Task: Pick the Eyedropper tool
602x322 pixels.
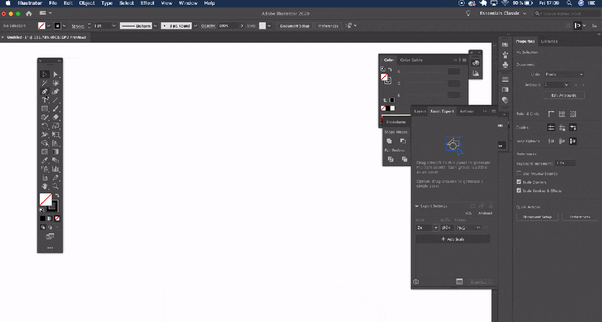Action: [x=45, y=160]
